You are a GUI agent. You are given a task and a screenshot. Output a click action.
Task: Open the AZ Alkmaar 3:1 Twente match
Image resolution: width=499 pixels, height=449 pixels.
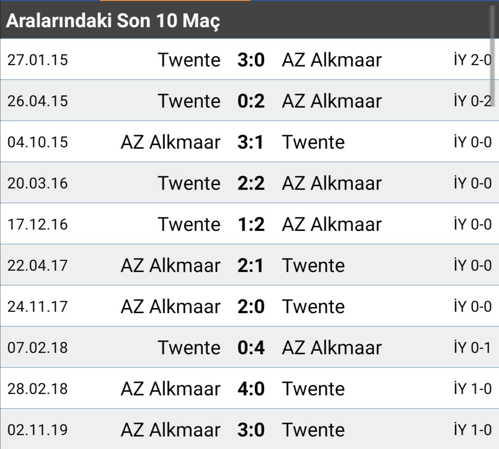pos(249,142)
